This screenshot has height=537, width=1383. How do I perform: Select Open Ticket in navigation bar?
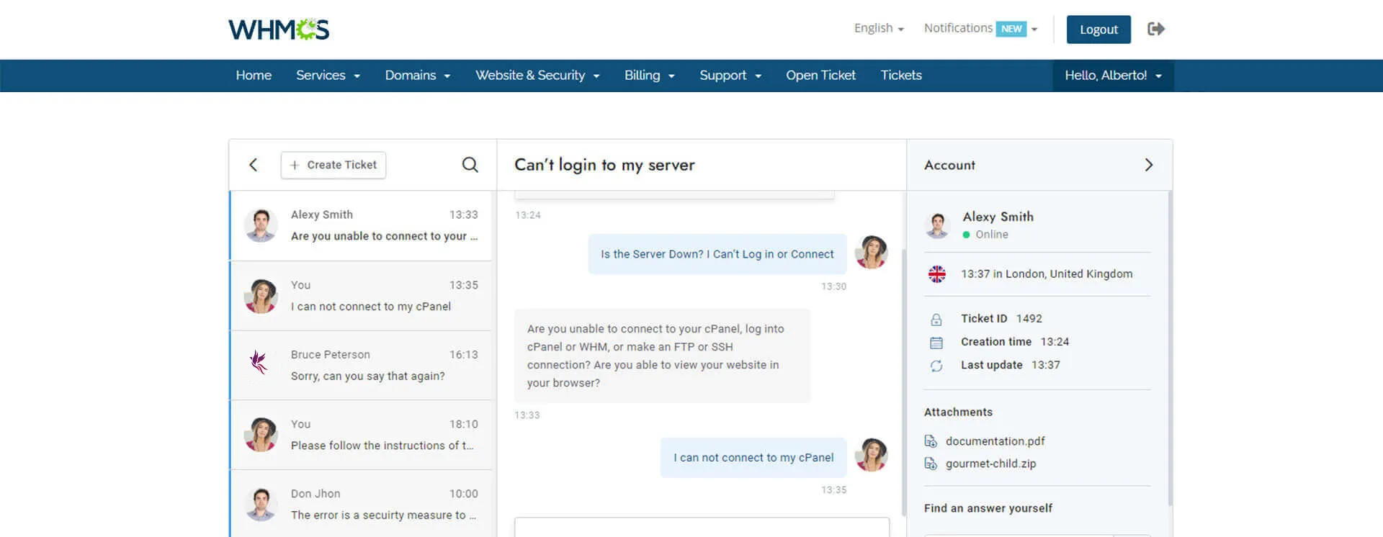(x=820, y=76)
